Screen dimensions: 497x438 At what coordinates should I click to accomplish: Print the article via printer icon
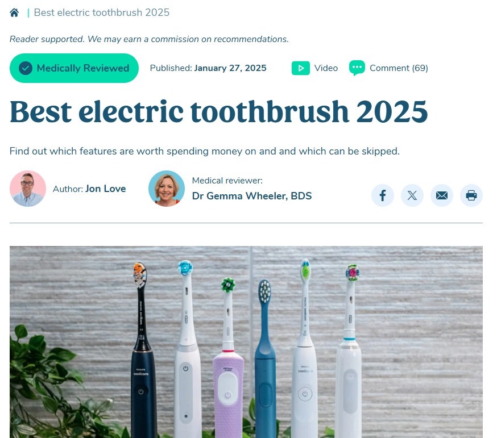471,195
